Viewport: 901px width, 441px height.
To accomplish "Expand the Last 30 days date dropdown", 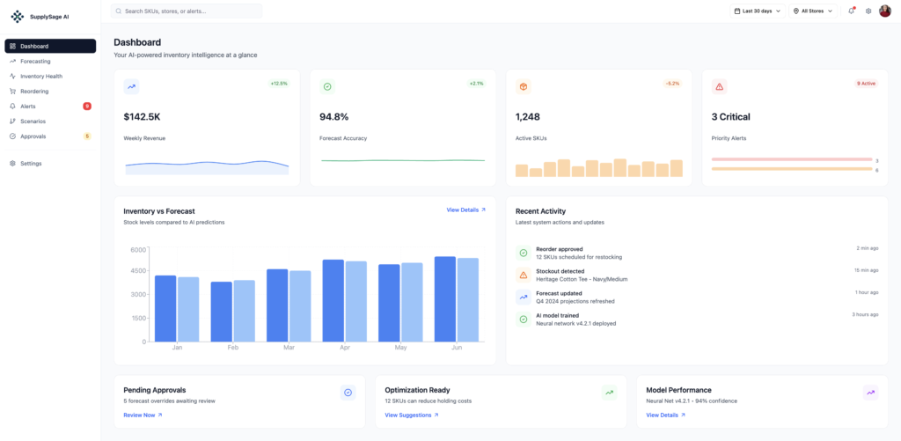I will (x=757, y=11).
